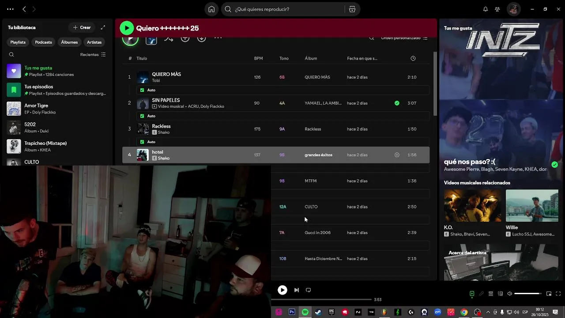Open the Browse icon in search bar
The width and height of the screenshot is (565, 318).
point(352,9)
